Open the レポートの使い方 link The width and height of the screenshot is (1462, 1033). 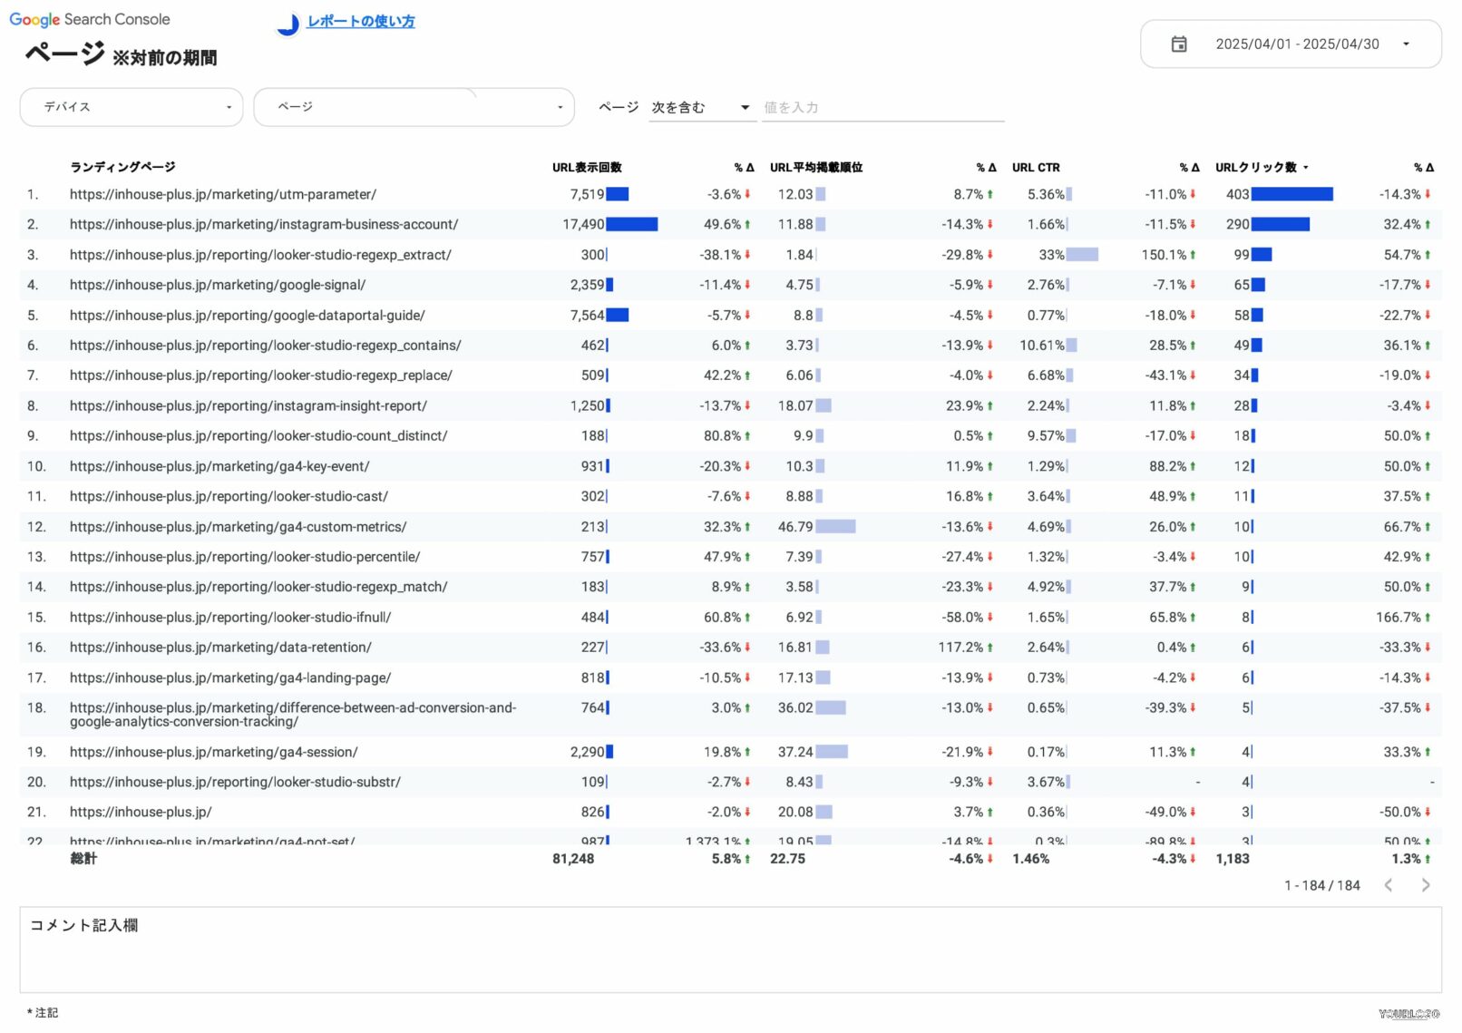(360, 22)
